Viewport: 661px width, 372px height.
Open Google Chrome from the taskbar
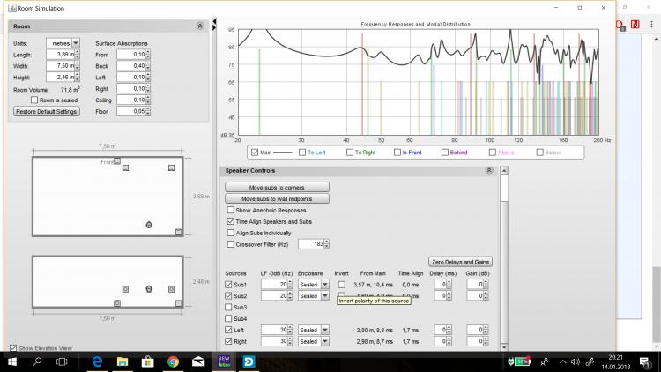pos(174,361)
